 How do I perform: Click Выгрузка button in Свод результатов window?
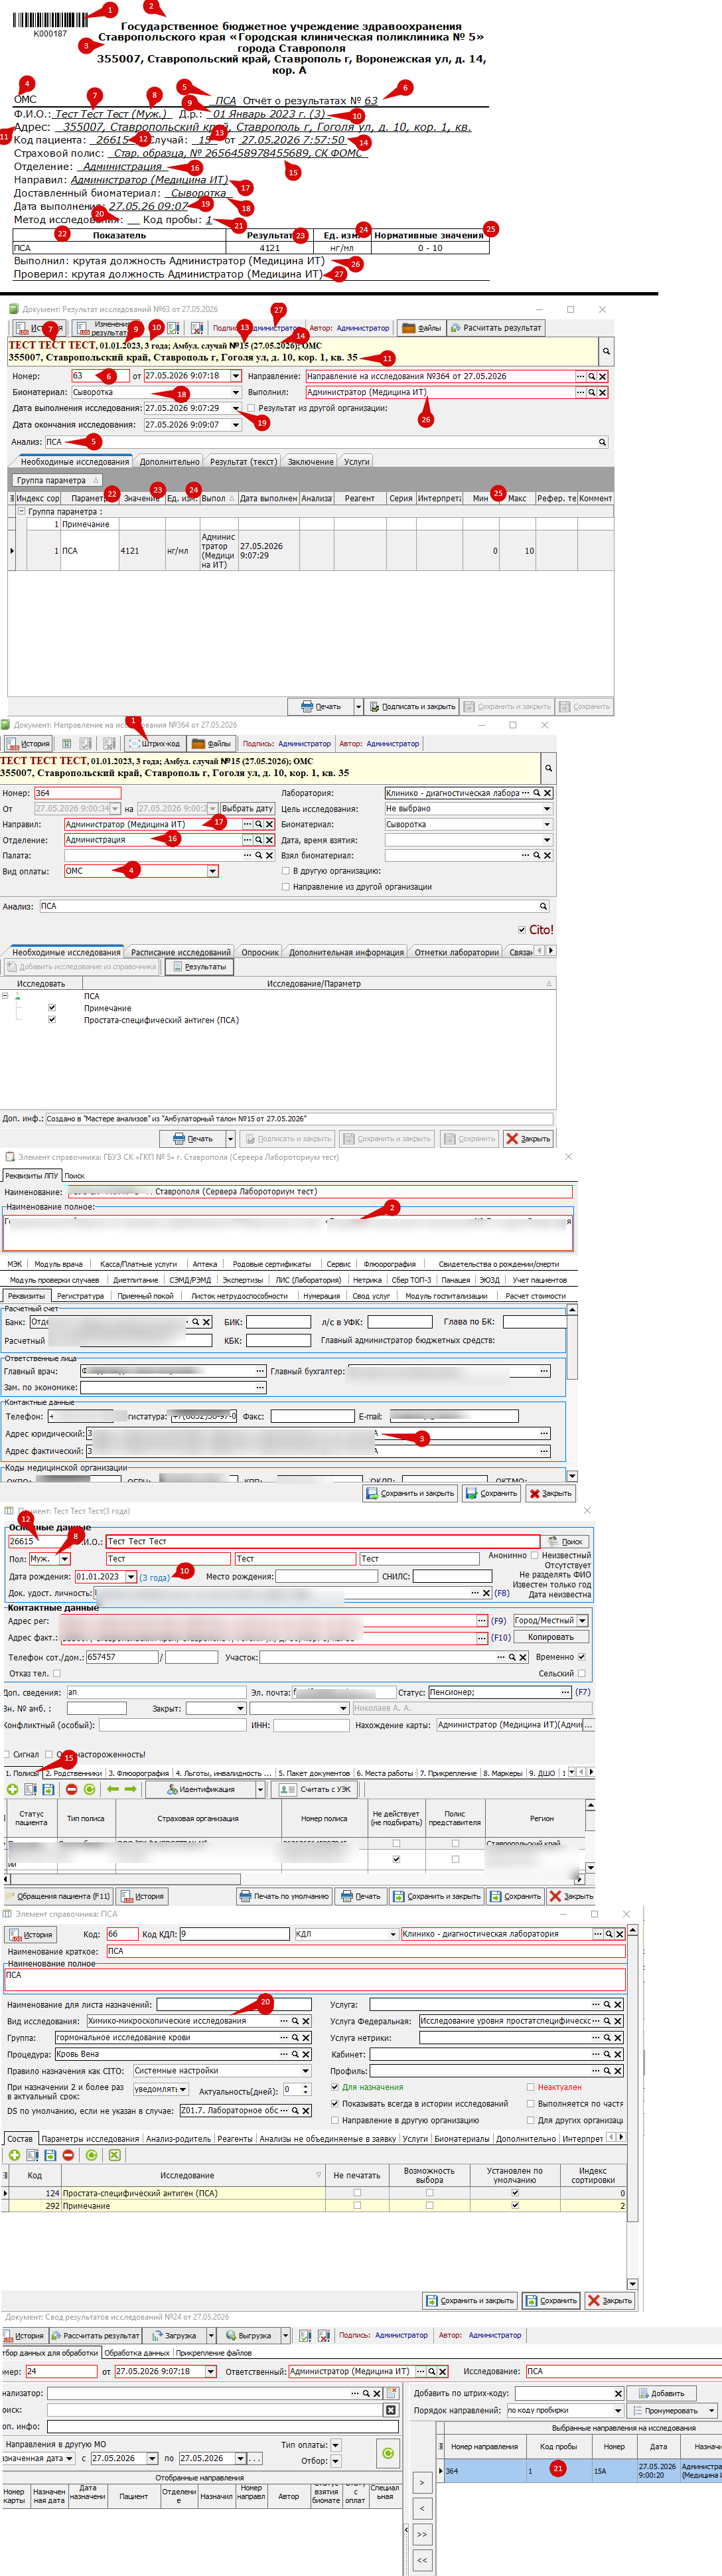pyautogui.click(x=247, y=2336)
